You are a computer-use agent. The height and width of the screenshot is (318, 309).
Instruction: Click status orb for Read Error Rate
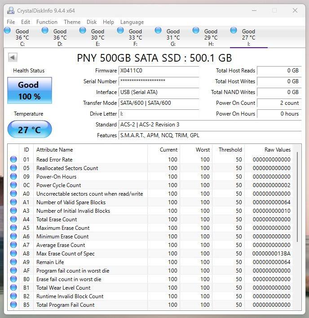[x=13, y=160]
